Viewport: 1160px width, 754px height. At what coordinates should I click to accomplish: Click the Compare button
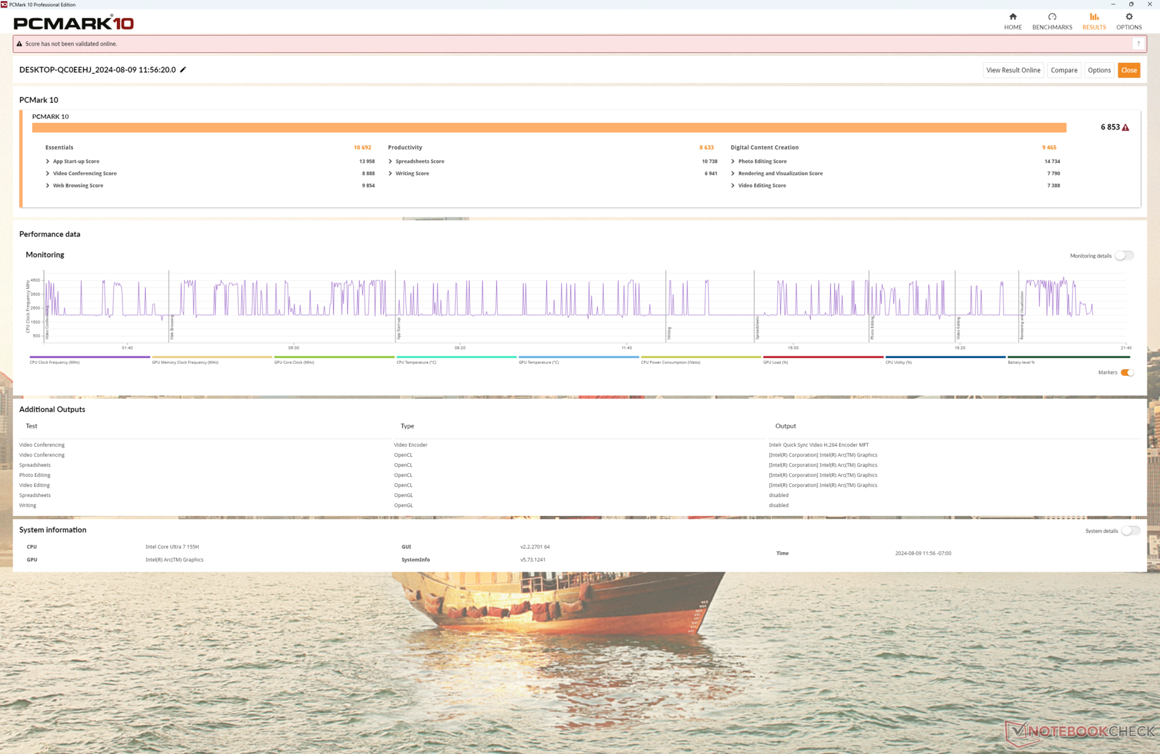pyautogui.click(x=1063, y=70)
